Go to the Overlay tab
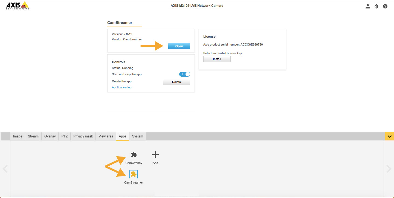 (x=50, y=136)
